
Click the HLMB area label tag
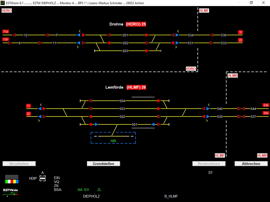(233, 75)
